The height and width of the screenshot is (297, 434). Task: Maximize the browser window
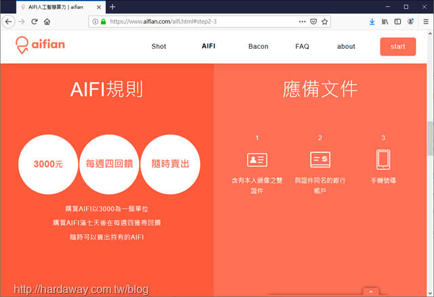[x=406, y=7]
